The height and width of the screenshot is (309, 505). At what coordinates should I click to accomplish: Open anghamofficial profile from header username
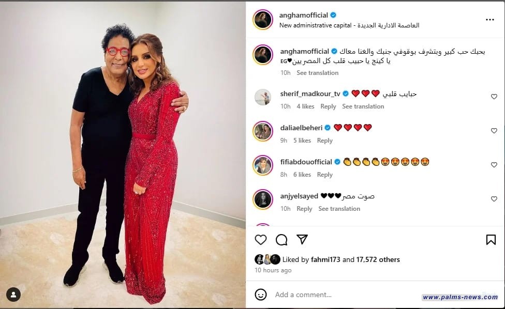click(x=303, y=15)
